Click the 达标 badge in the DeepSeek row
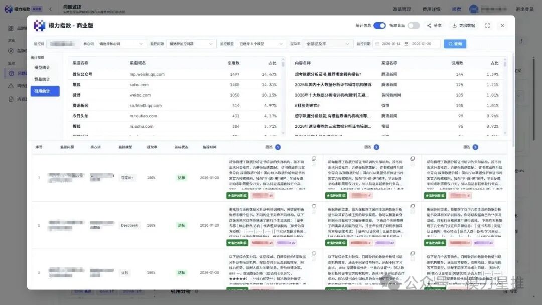Viewport: 542px width, 305px height. (x=181, y=225)
